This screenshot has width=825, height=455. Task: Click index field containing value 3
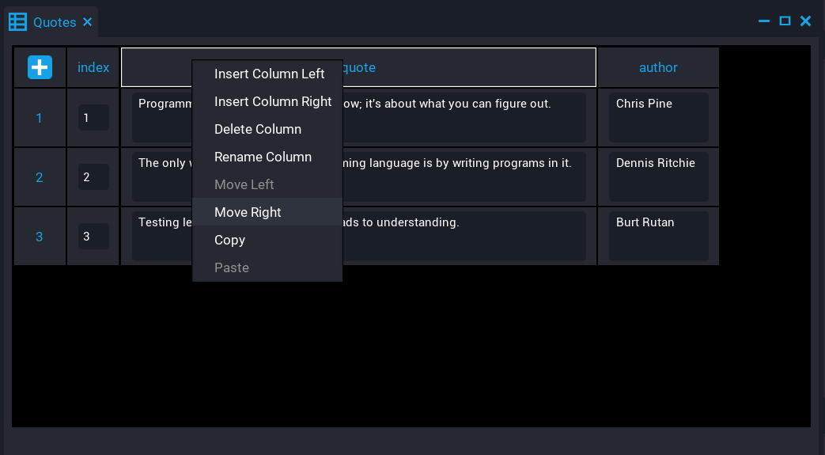[93, 236]
